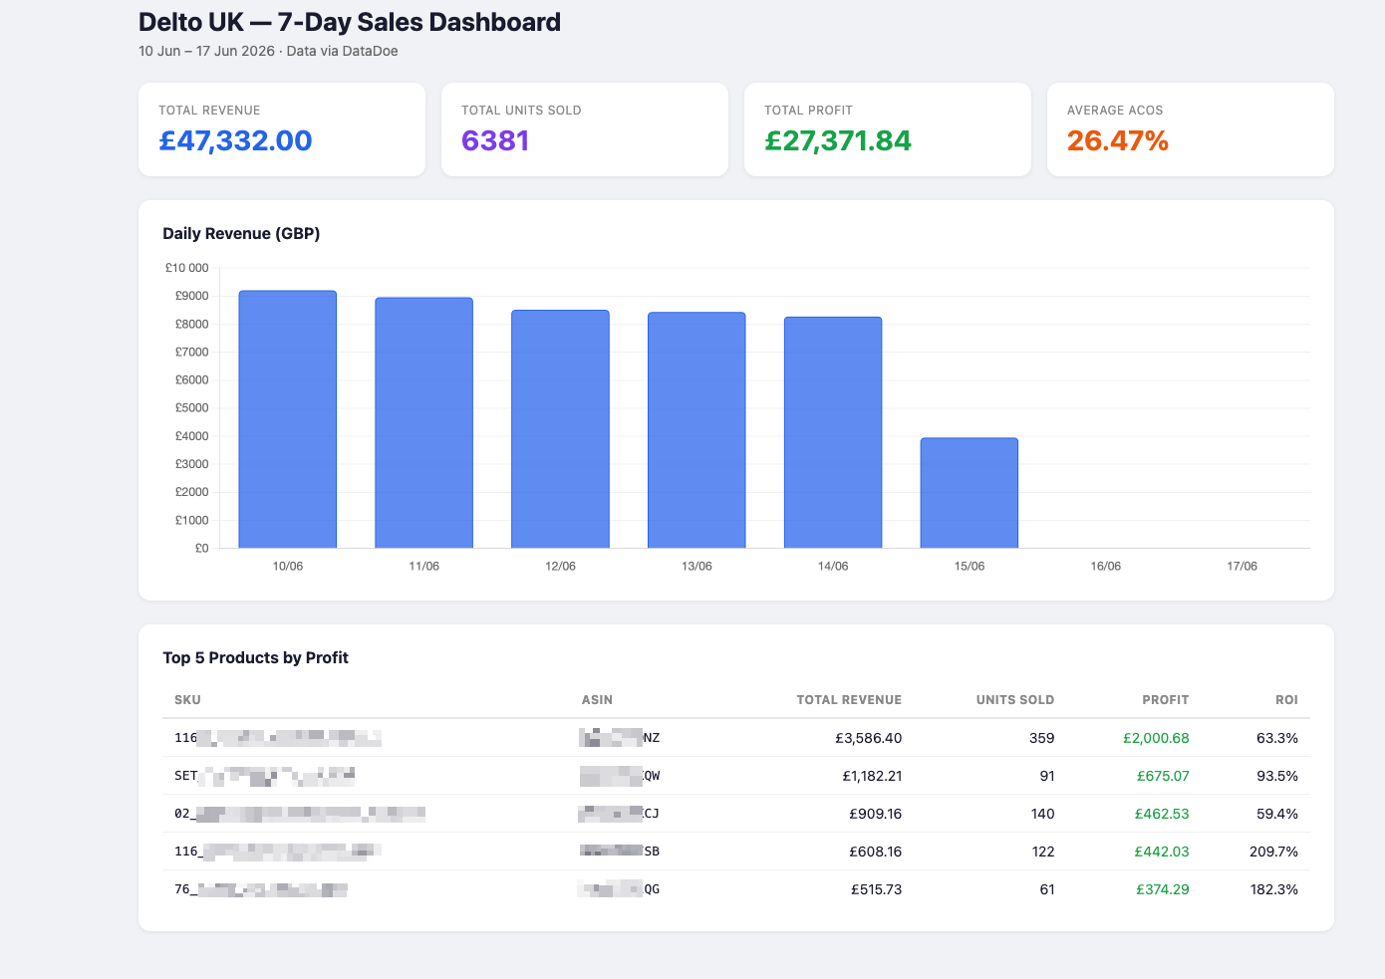Click the profit cell £462.53
The width and height of the screenshot is (1385, 979).
coord(1162,814)
